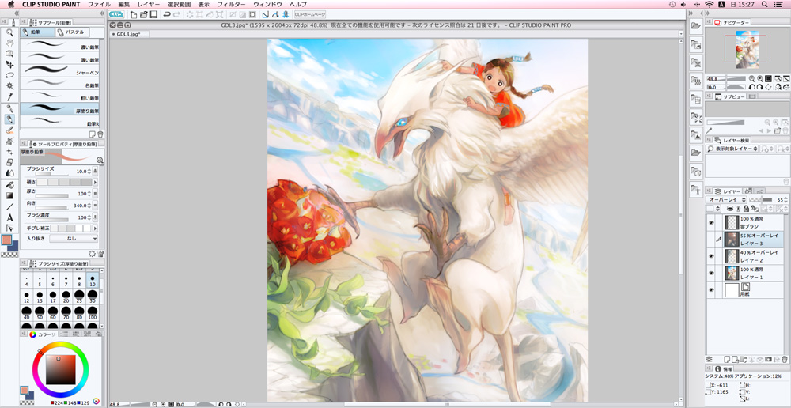Hide the レイヤー 2 layer

(711, 256)
